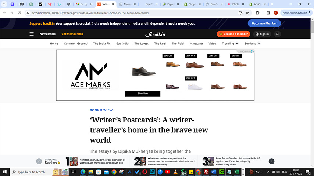Screen dimensions: 314x176
Task: Click Shop Now on the Ace Marks ad
Action: (x=143, y=94)
